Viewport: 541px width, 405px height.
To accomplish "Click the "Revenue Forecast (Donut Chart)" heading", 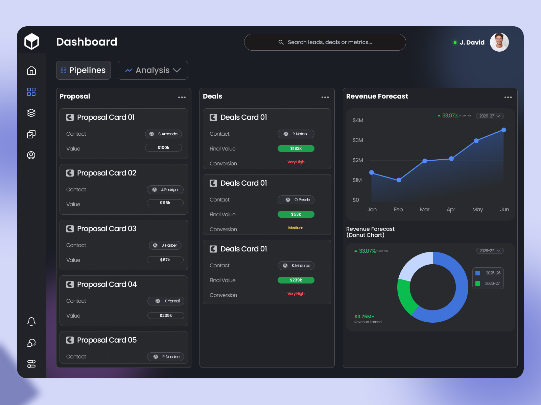I will pos(371,232).
